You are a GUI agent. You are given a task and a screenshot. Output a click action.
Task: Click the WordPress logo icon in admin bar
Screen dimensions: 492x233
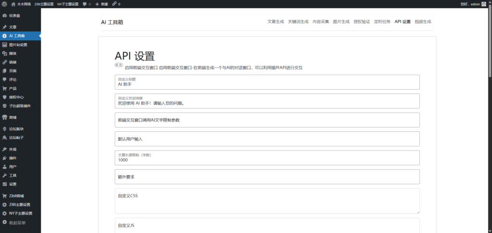pos(4,4)
